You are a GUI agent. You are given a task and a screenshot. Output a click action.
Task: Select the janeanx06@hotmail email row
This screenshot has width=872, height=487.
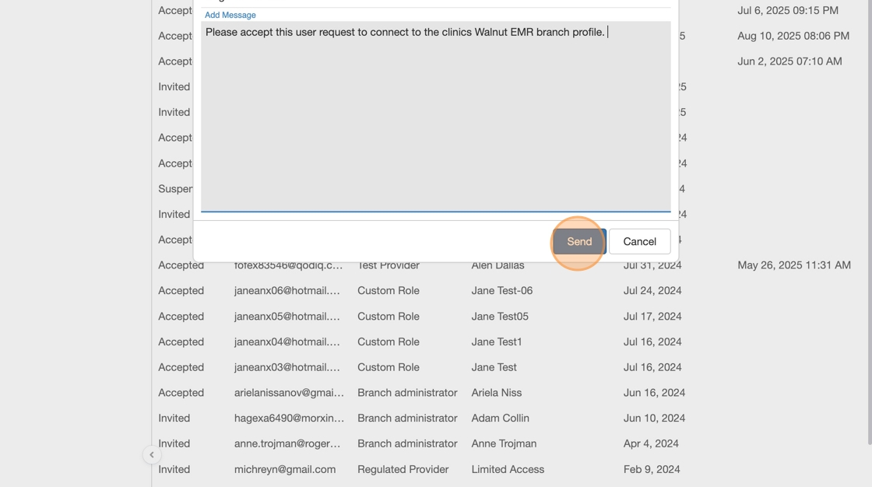point(287,290)
